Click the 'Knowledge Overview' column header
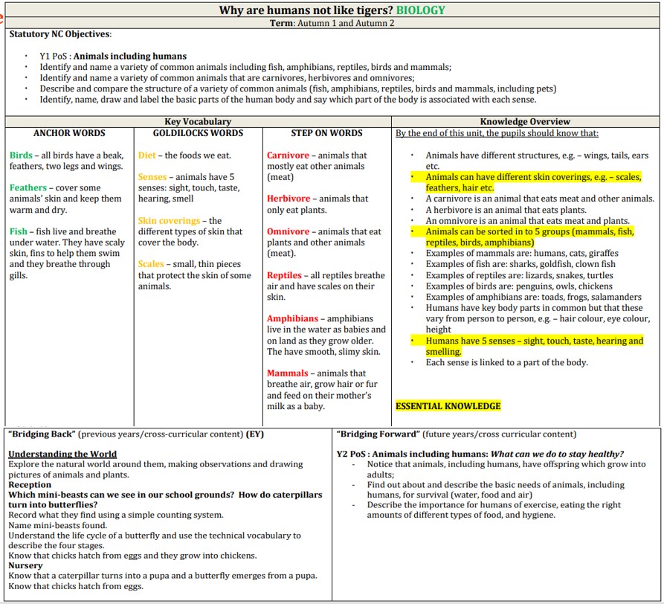Image resolution: width=664 pixels, height=604 pixels. click(525, 121)
